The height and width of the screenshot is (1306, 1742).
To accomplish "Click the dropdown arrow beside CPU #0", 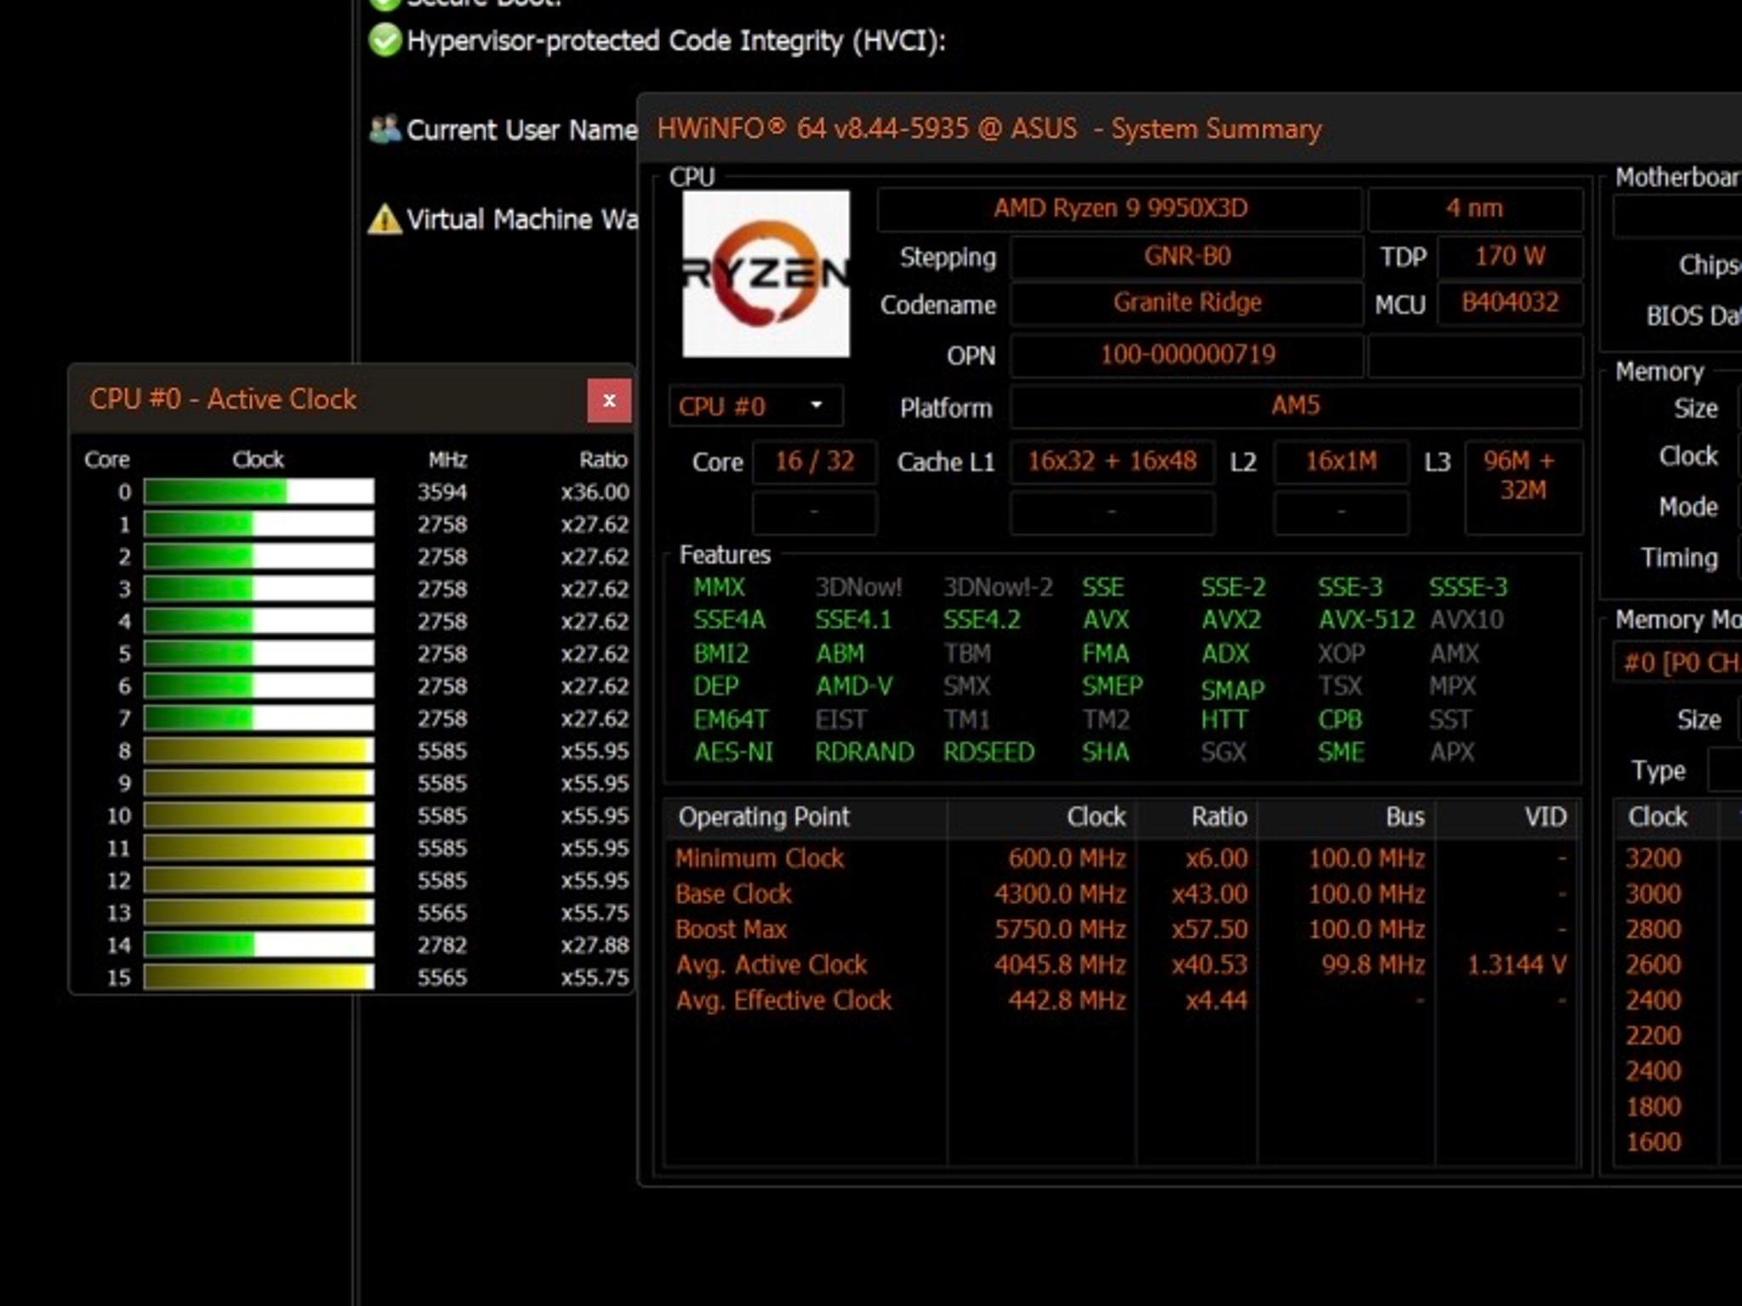I will click(x=817, y=406).
